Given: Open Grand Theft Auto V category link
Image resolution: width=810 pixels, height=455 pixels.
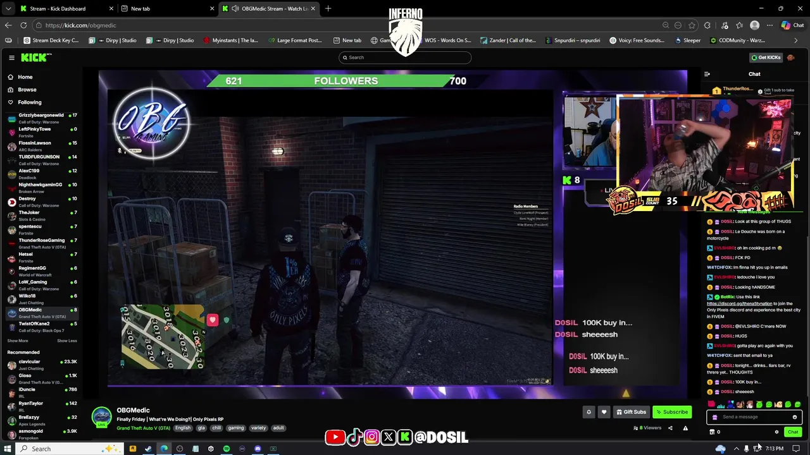Looking at the screenshot, I should tap(143, 428).
